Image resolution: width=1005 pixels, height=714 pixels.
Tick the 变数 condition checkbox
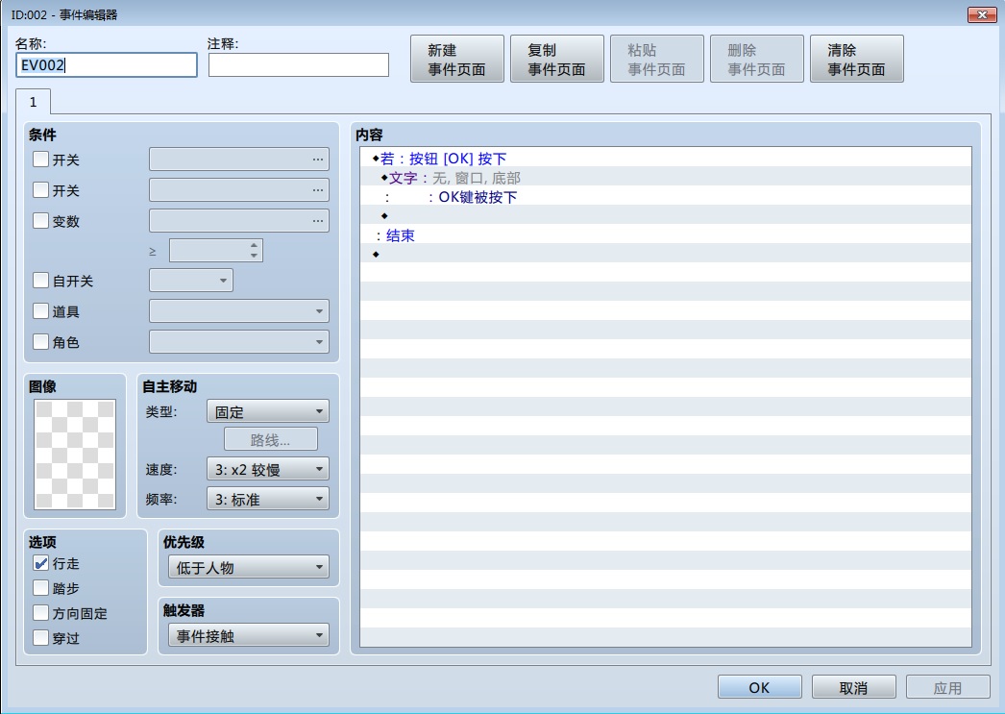[40, 220]
